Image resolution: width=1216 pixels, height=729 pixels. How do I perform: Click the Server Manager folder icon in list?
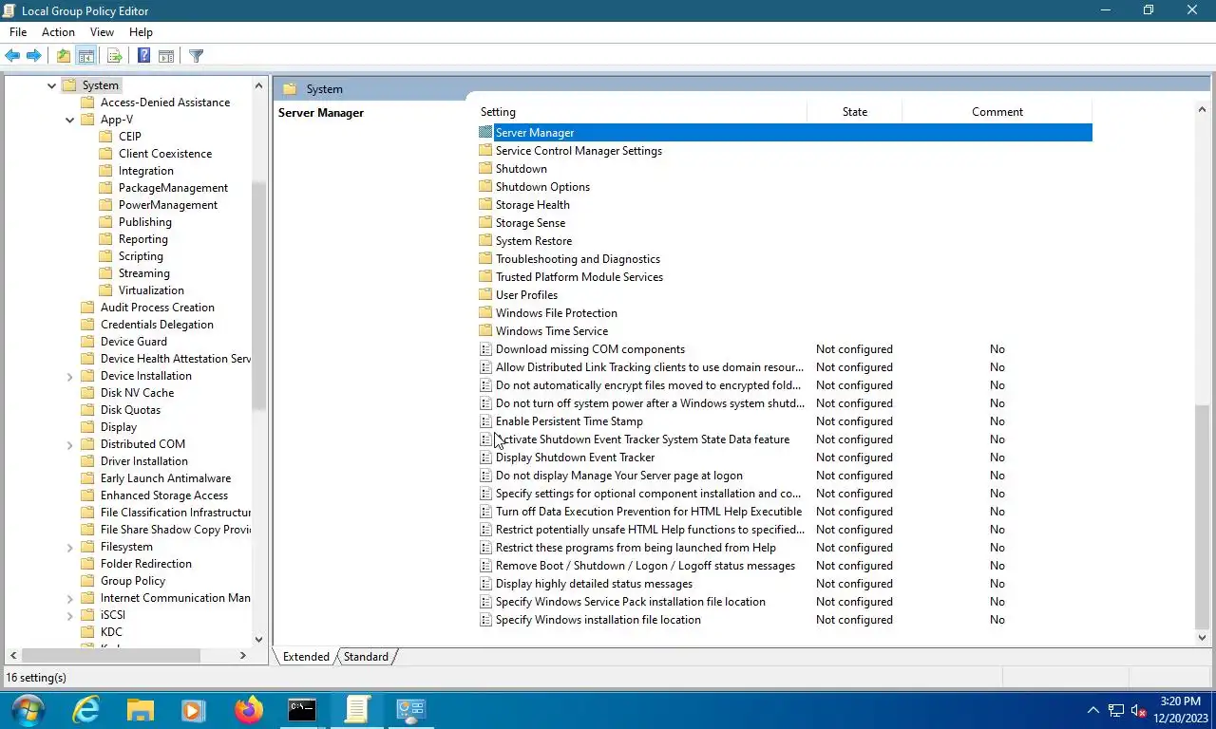pyautogui.click(x=485, y=133)
